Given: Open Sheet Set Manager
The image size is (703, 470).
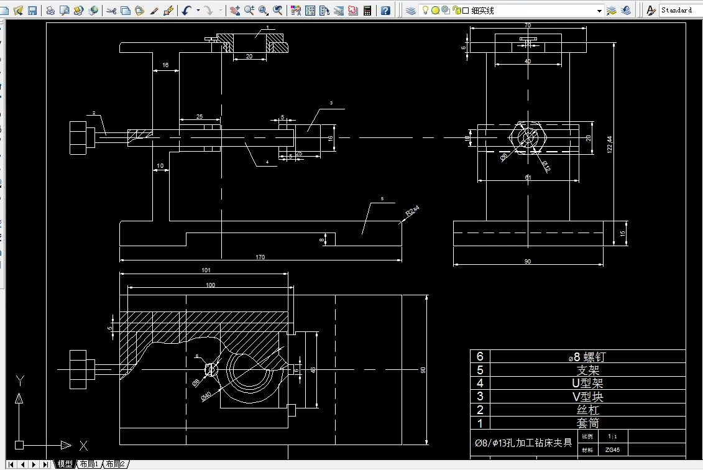Looking at the screenshot, I should [x=339, y=11].
